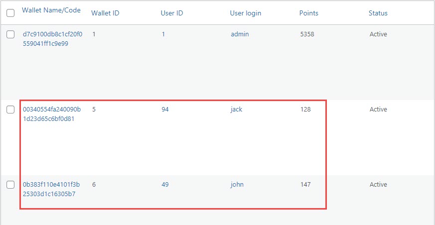Check the box for the admin wallet row

(10, 34)
